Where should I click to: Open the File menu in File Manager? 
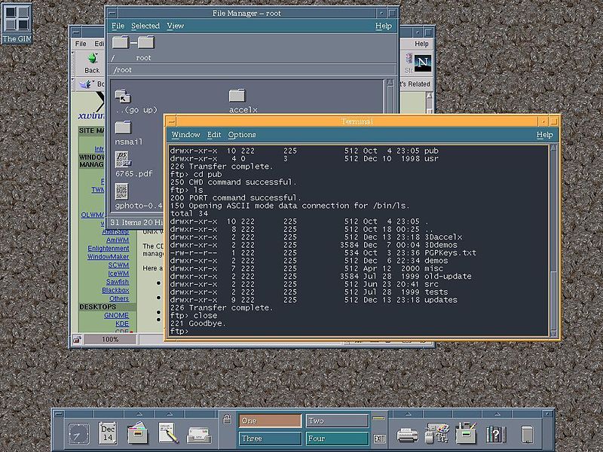(118, 25)
